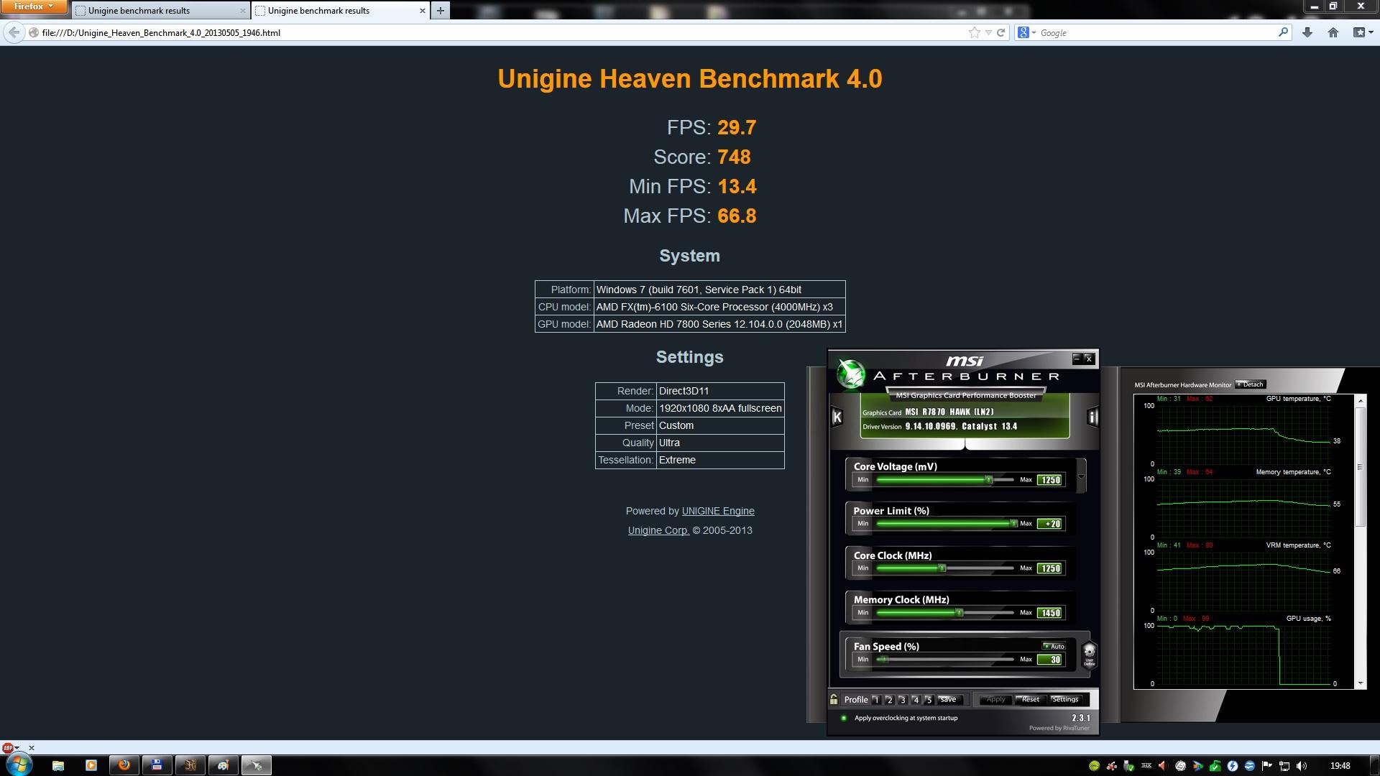Image resolution: width=1380 pixels, height=776 pixels.
Task: Switch to the MSI Afterburner taskbar button
Action: coord(256,765)
